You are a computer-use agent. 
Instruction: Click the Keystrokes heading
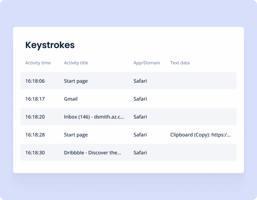(50, 45)
